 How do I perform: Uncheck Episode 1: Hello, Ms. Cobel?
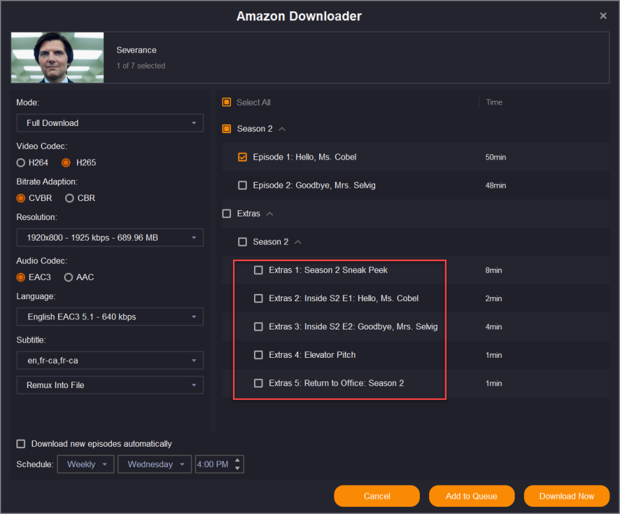coord(242,157)
